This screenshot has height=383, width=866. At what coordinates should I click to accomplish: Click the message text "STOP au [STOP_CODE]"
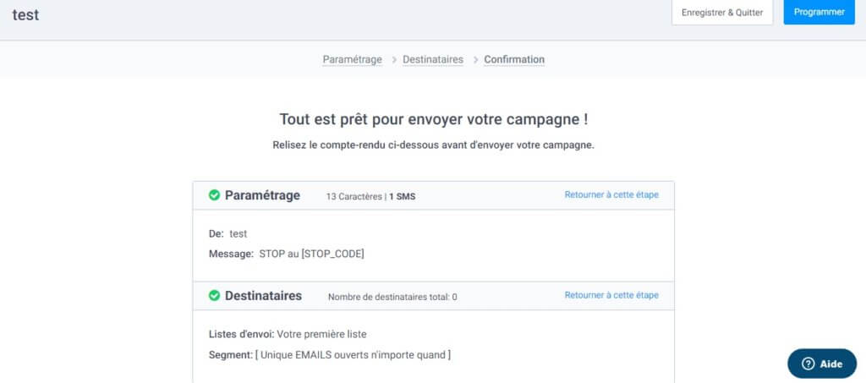[x=311, y=254]
